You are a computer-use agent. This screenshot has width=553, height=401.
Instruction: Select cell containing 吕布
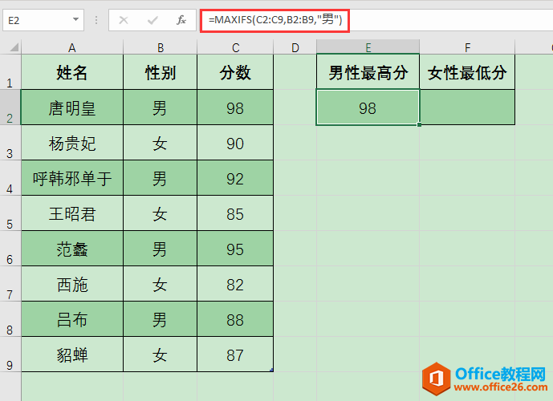tap(72, 319)
